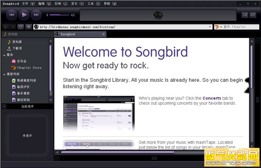
Task: Toggle shuffle playback mode
Action: tap(245, 15)
